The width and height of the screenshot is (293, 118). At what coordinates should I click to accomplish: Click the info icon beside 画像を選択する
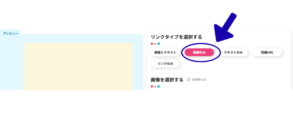(x=188, y=79)
